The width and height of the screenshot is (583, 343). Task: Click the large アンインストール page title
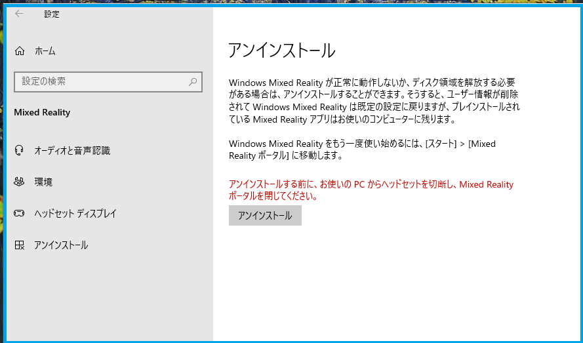click(281, 50)
